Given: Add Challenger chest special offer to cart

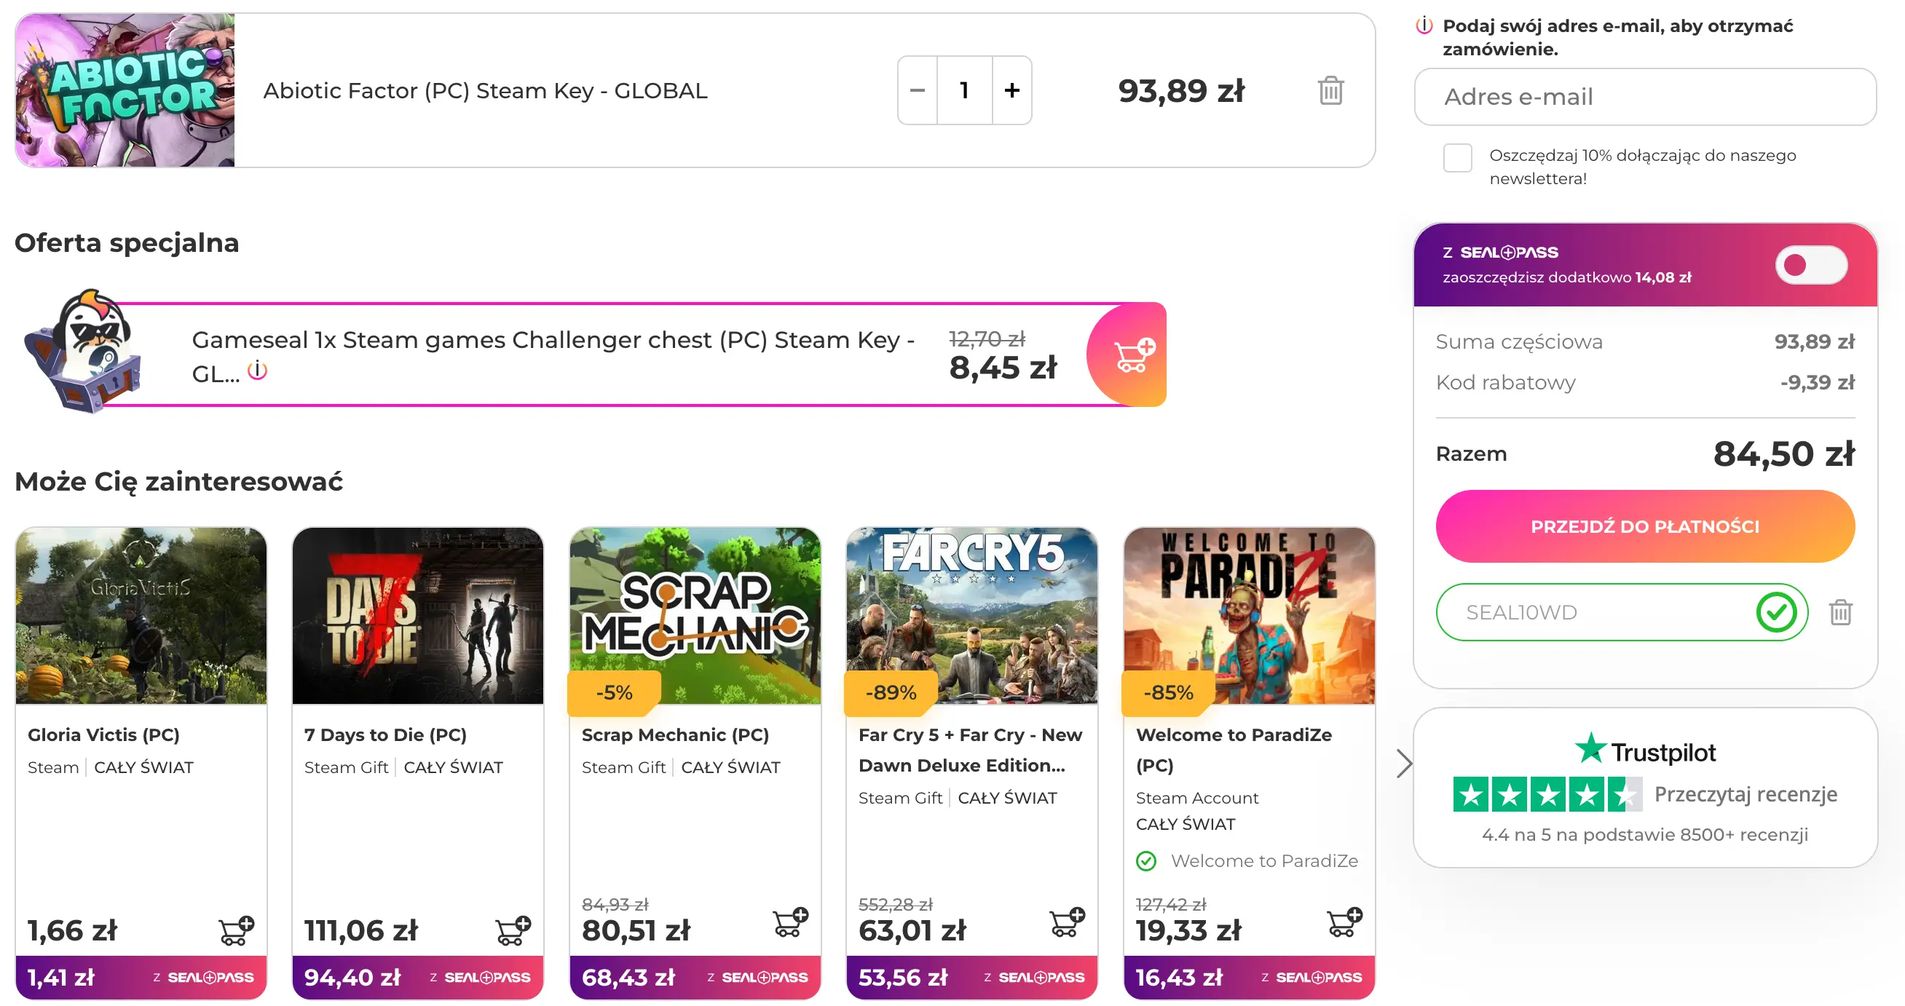Looking at the screenshot, I should (1132, 355).
